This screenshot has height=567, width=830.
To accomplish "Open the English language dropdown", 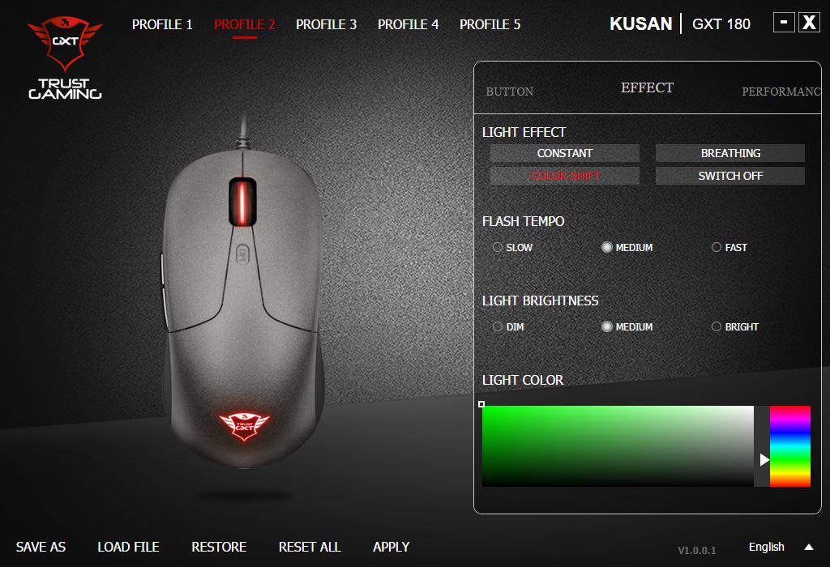I will pyautogui.click(x=766, y=547).
